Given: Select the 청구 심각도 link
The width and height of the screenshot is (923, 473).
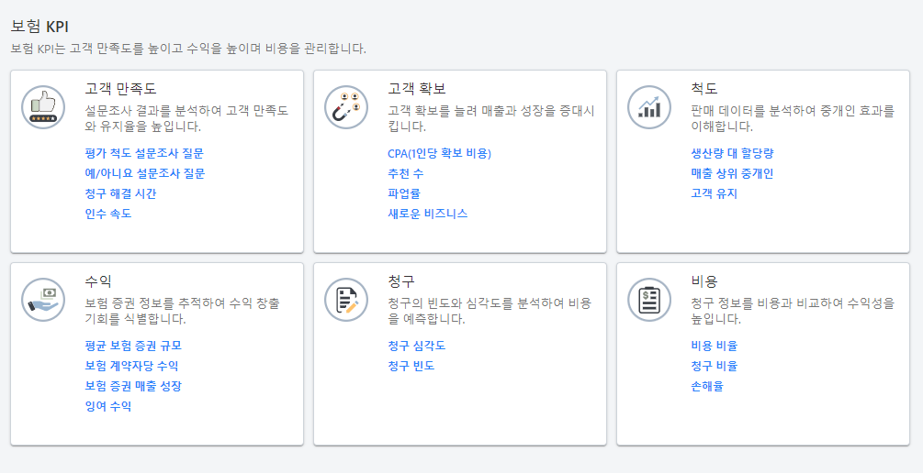Looking at the screenshot, I should click(417, 346).
